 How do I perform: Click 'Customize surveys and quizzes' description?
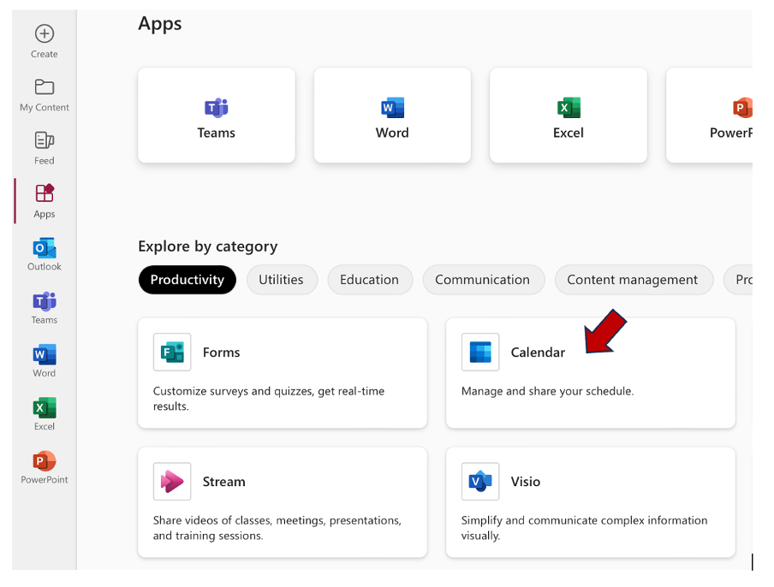pos(269,399)
